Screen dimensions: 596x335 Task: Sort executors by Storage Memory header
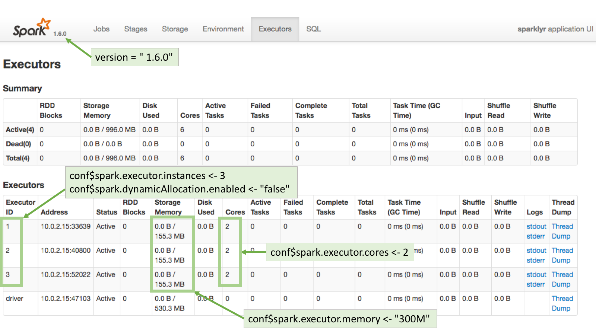tap(168, 207)
